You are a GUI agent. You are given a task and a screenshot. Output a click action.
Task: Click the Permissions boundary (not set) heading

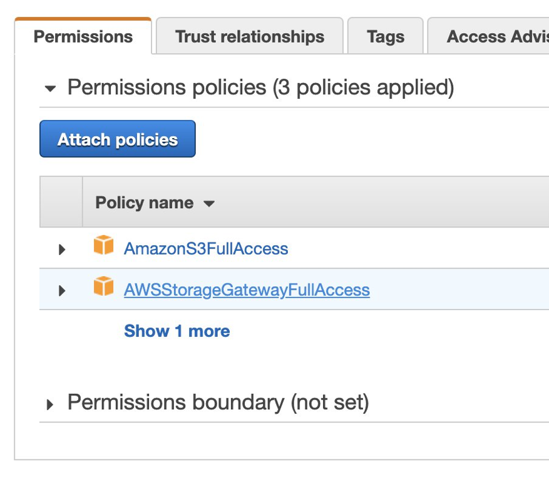[x=218, y=403]
